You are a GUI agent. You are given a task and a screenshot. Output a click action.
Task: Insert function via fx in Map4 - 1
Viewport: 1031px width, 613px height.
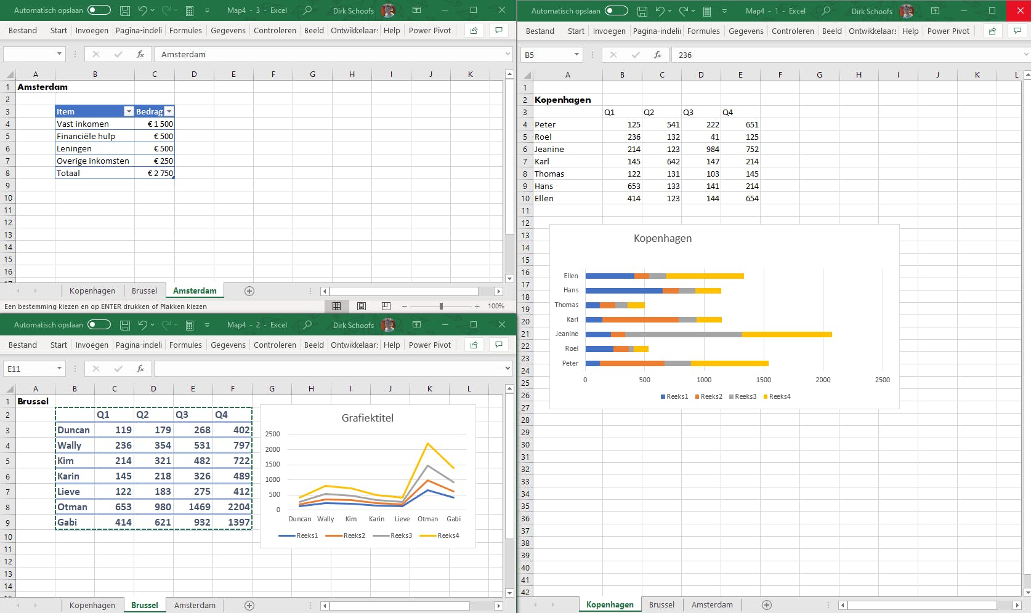tap(658, 55)
